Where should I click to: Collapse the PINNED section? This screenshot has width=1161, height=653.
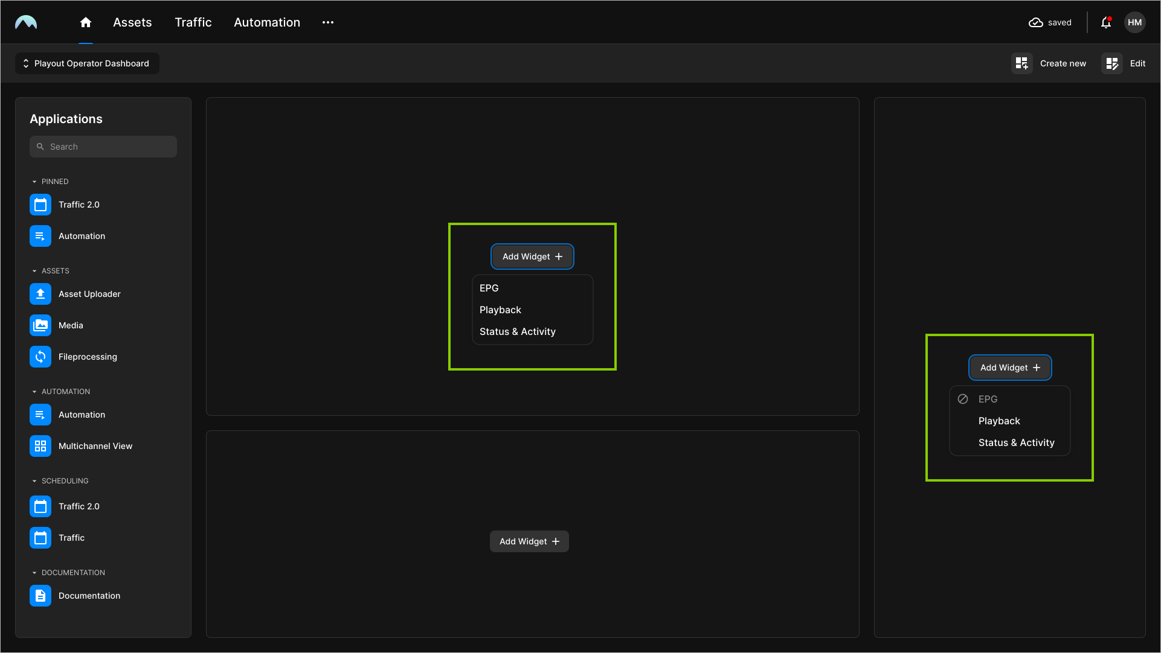click(x=34, y=181)
